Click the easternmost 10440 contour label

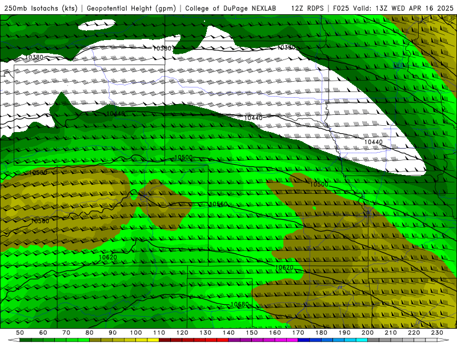pos(374,142)
